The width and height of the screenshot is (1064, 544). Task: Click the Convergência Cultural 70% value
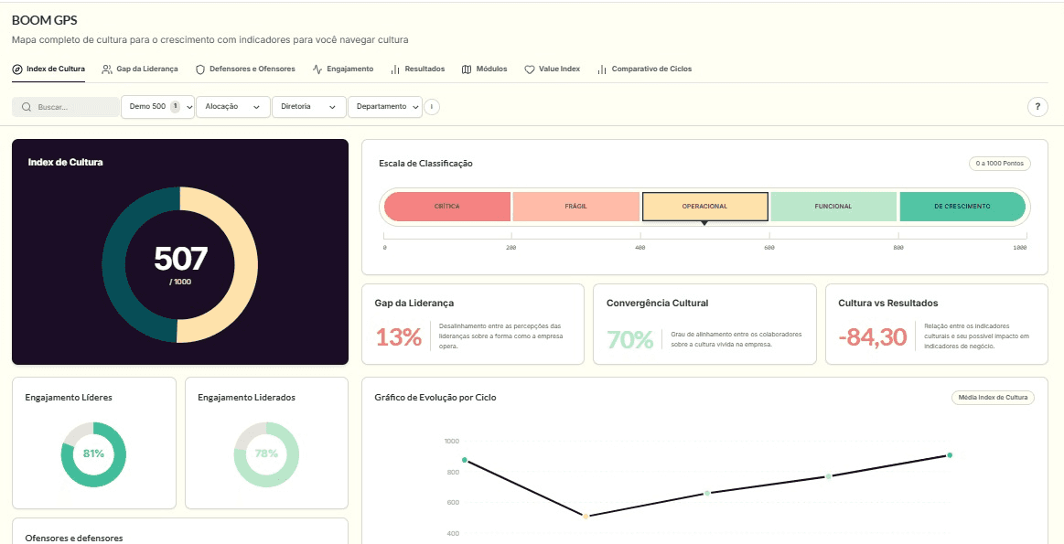(629, 339)
